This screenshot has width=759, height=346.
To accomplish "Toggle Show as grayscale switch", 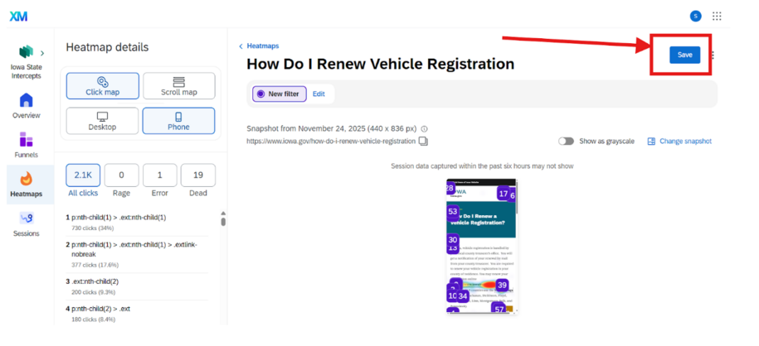I will [567, 142].
